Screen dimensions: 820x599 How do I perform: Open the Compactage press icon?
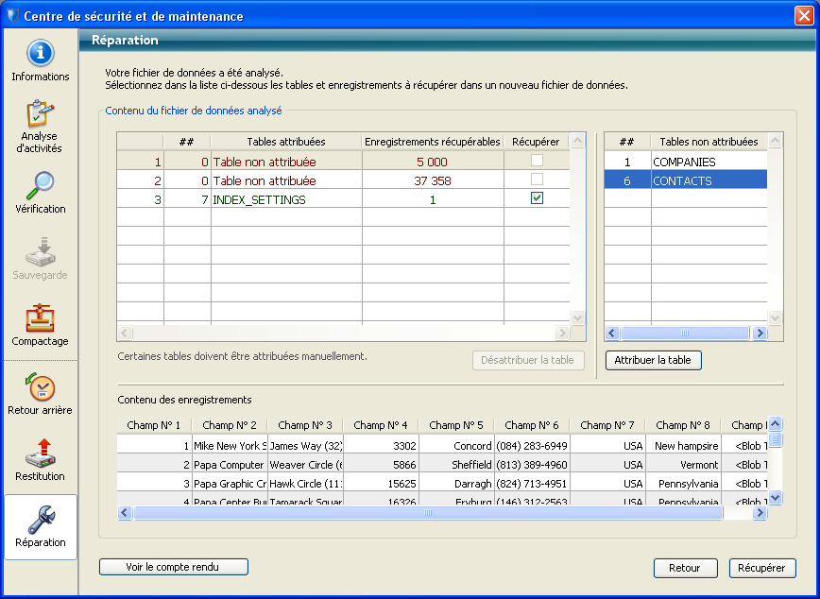pyautogui.click(x=40, y=317)
